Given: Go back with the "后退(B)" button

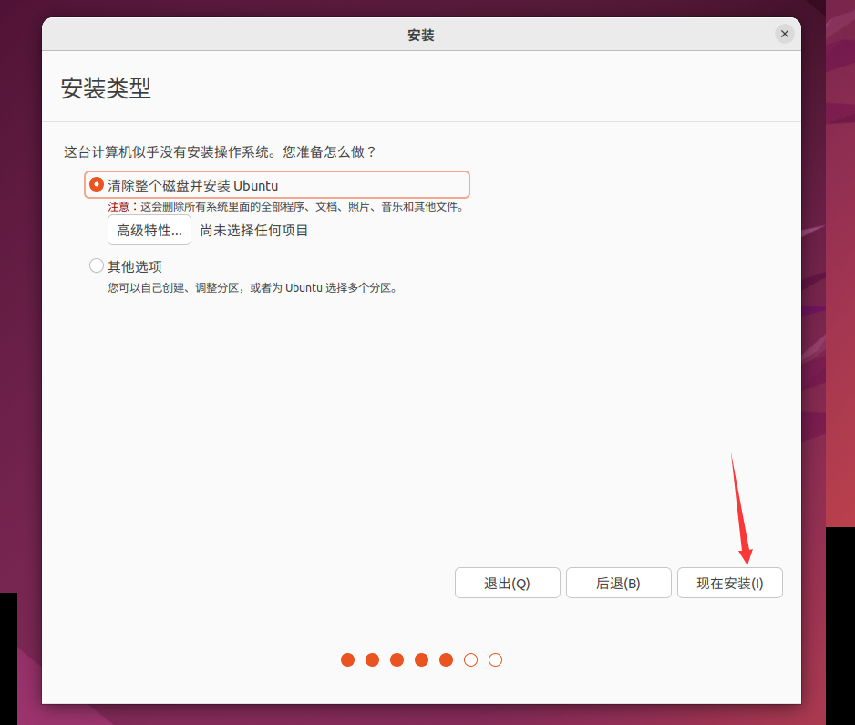Looking at the screenshot, I should pos(618,583).
